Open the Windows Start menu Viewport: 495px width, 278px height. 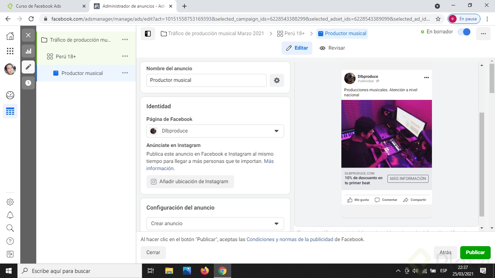(x=9, y=271)
